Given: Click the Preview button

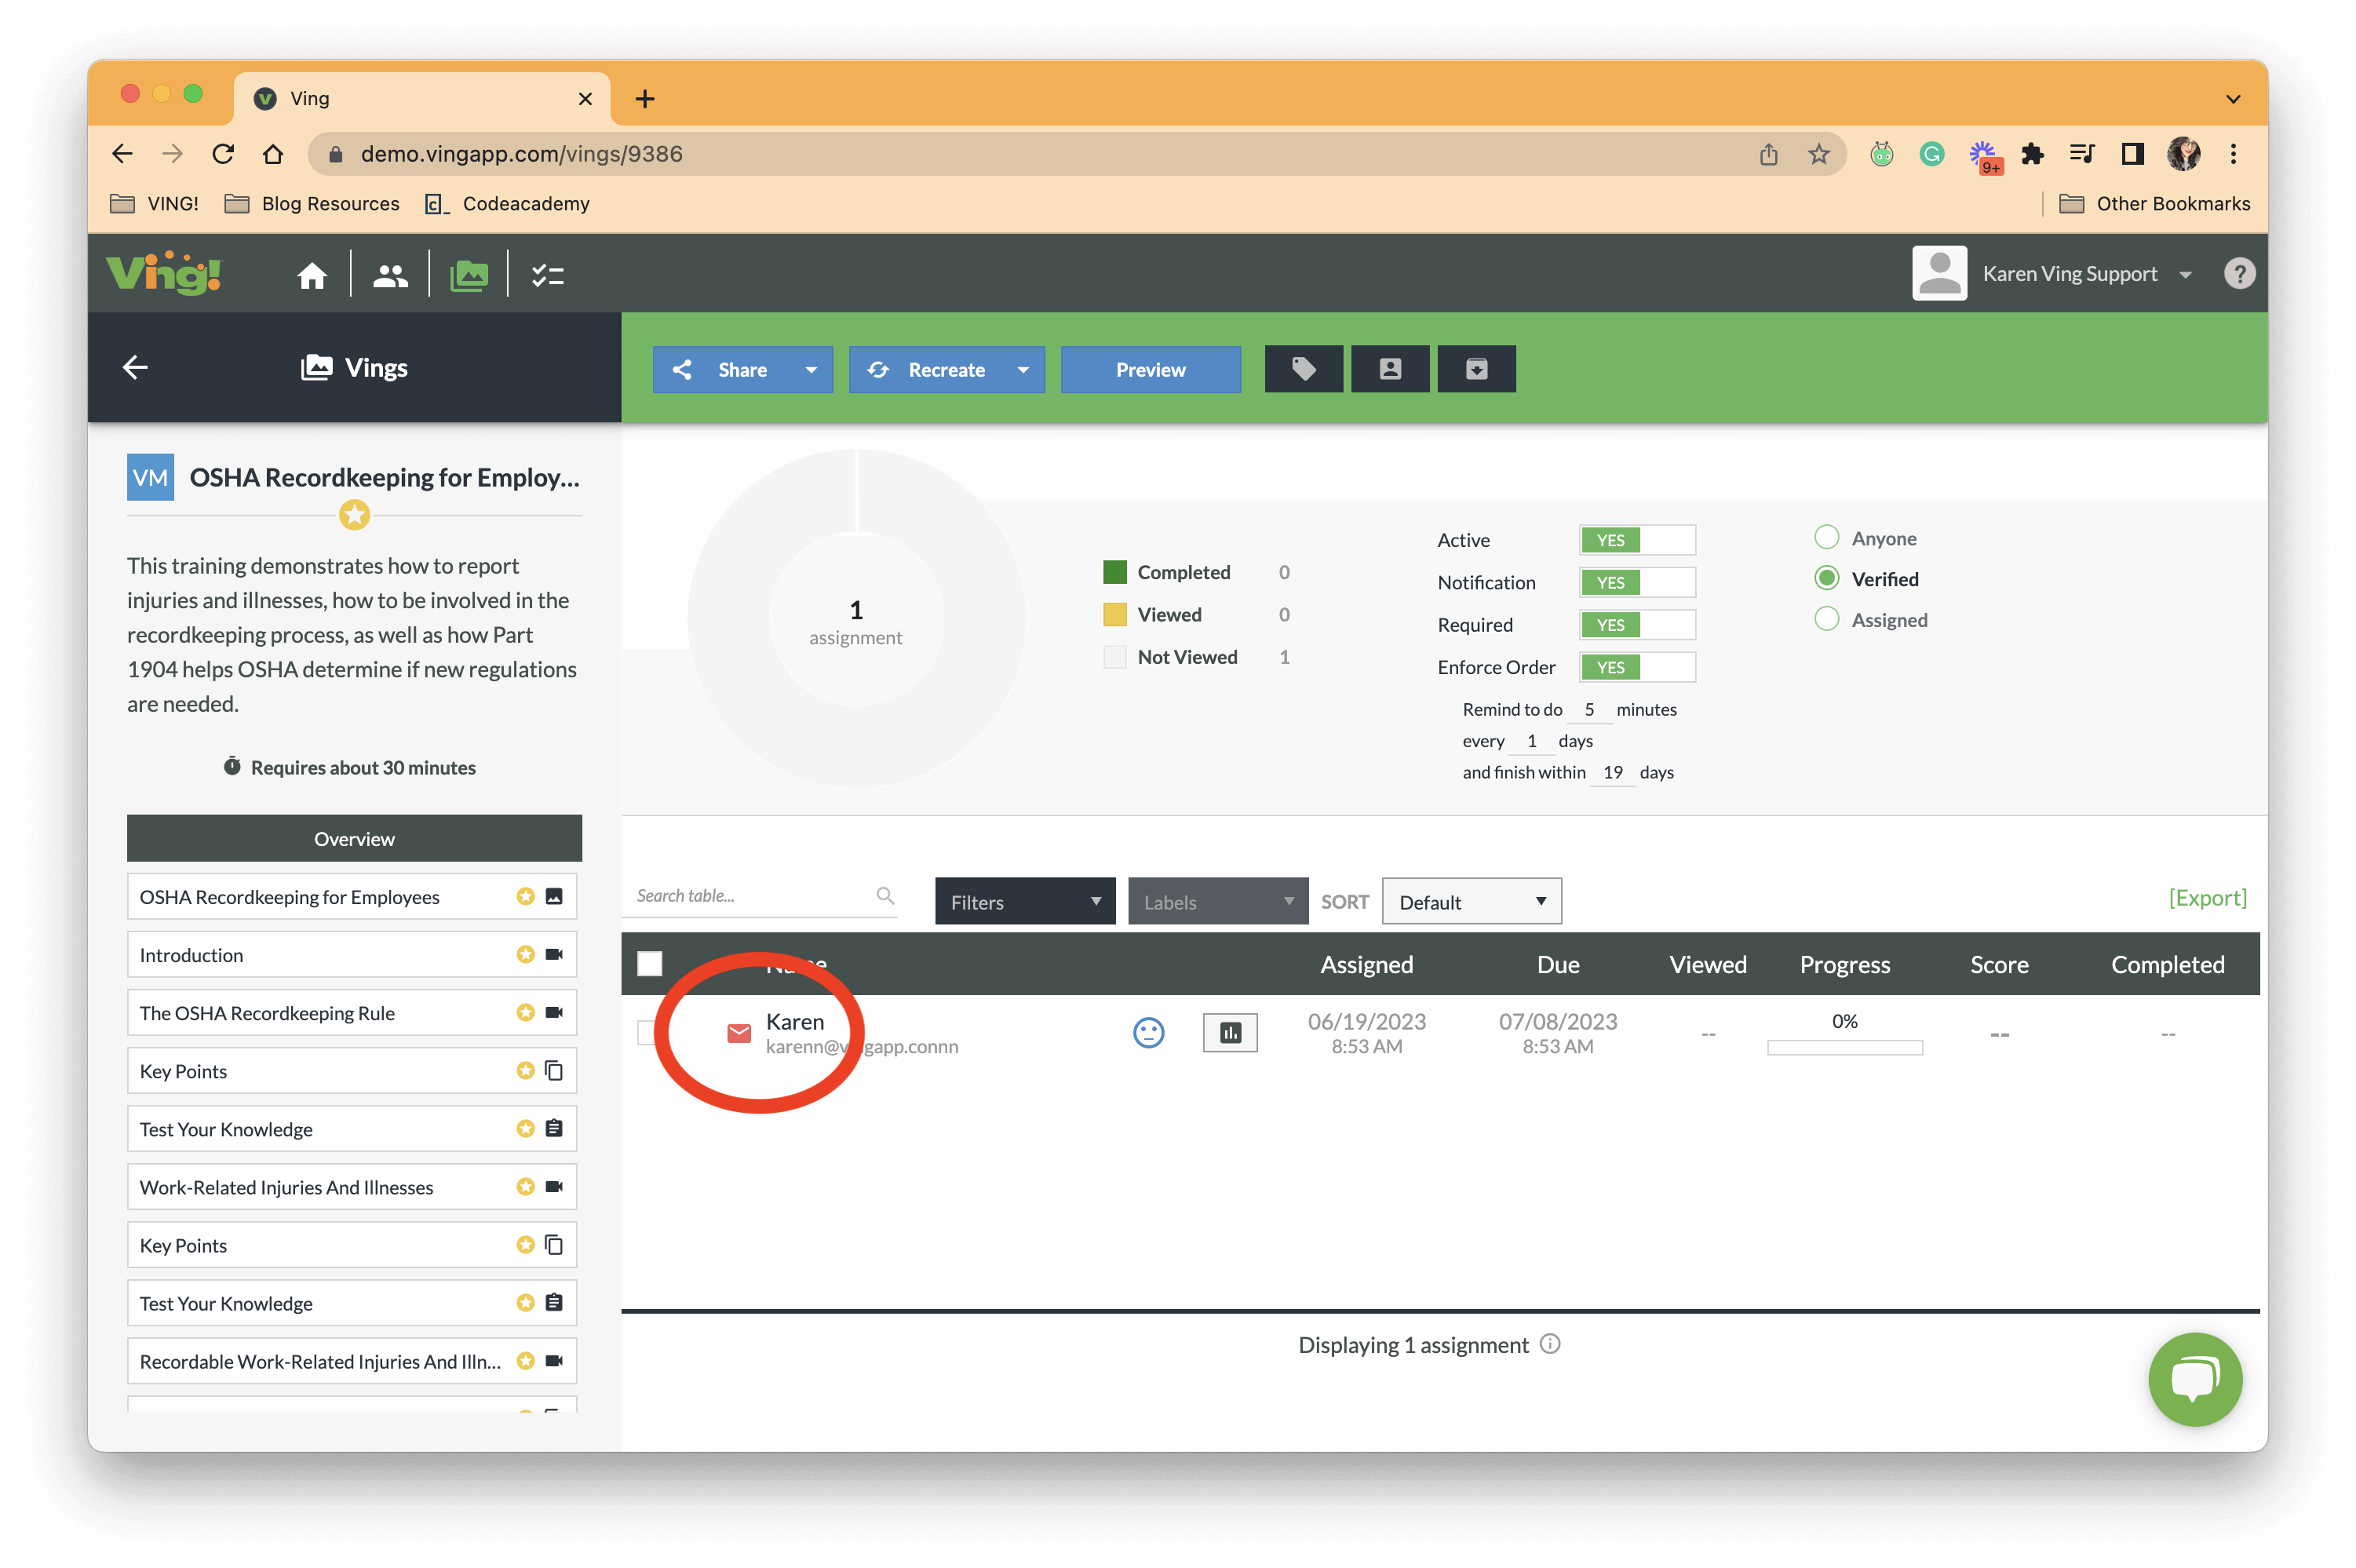Looking at the screenshot, I should point(1150,369).
